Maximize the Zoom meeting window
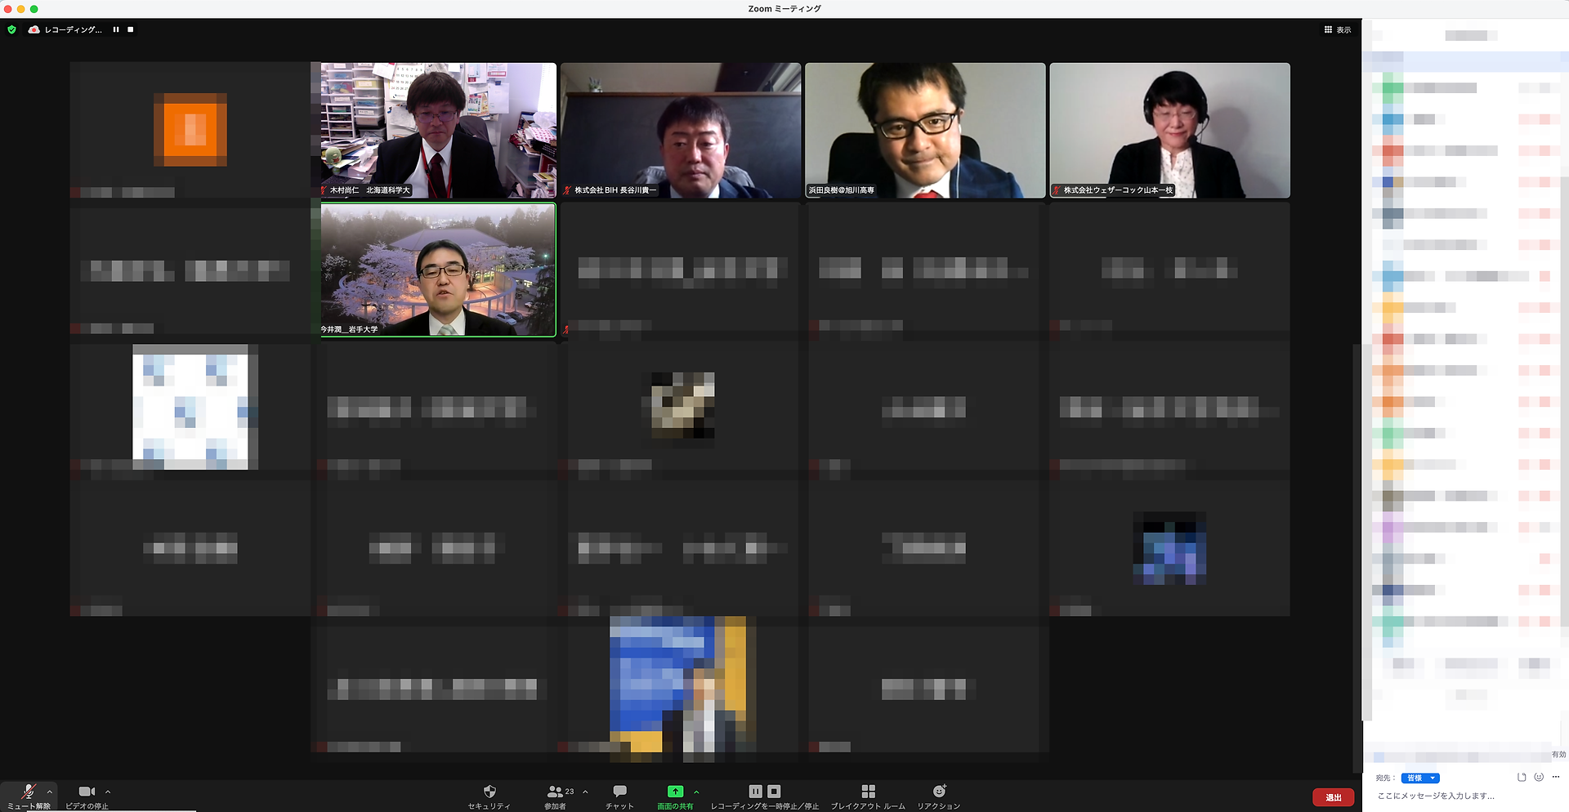1569x812 pixels. coord(34,9)
